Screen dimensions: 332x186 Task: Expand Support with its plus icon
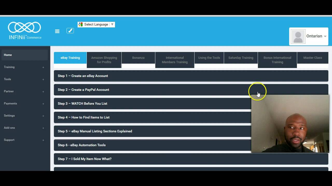click(43, 140)
